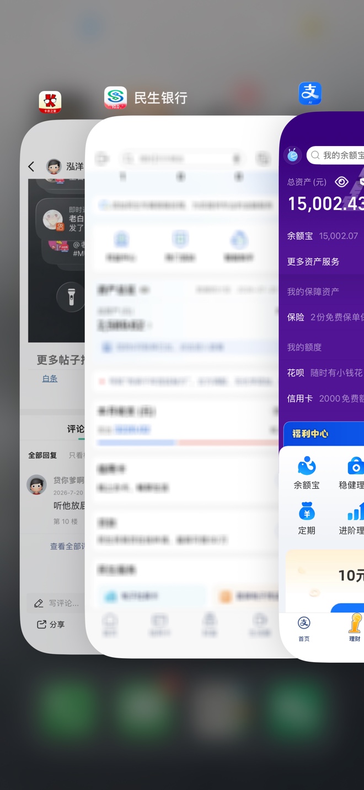Viewport: 364px width, 790px height.
Task: Tap the 卡农之家 app icon above left card
Action: click(50, 102)
